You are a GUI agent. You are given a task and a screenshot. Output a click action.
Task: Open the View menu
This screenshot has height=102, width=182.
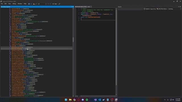click(9, 4)
